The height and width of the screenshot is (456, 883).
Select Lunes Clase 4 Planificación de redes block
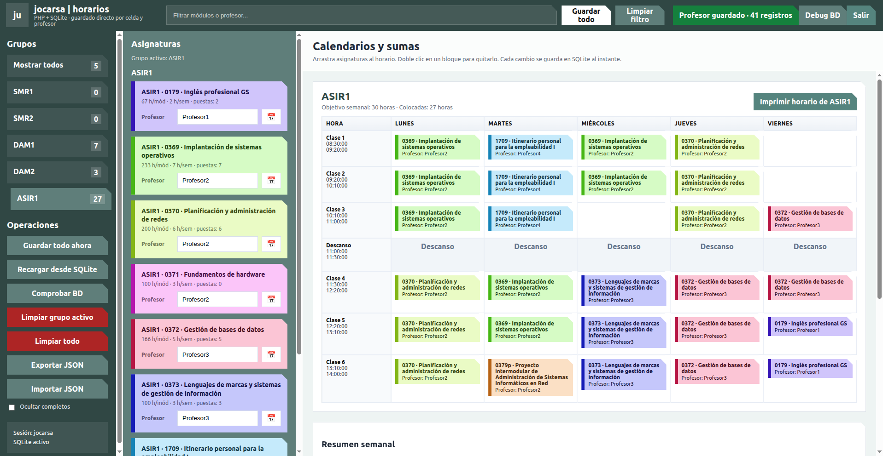pos(438,288)
